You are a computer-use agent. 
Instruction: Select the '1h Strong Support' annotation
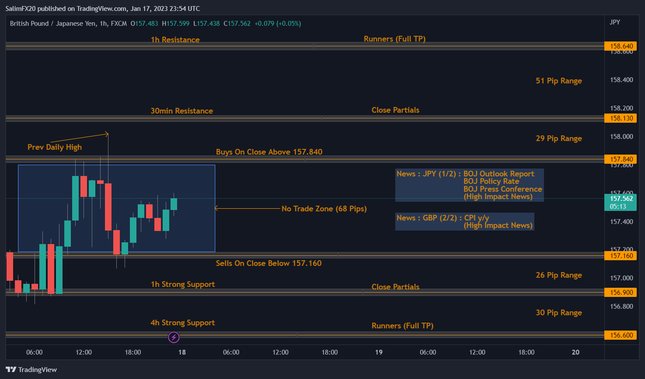pyautogui.click(x=183, y=284)
